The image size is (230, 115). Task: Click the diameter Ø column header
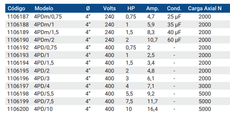pos(88,8)
